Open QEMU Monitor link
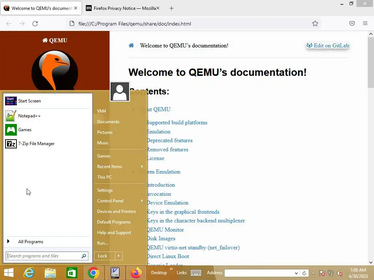This screenshot has height=280, width=374. click(165, 230)
